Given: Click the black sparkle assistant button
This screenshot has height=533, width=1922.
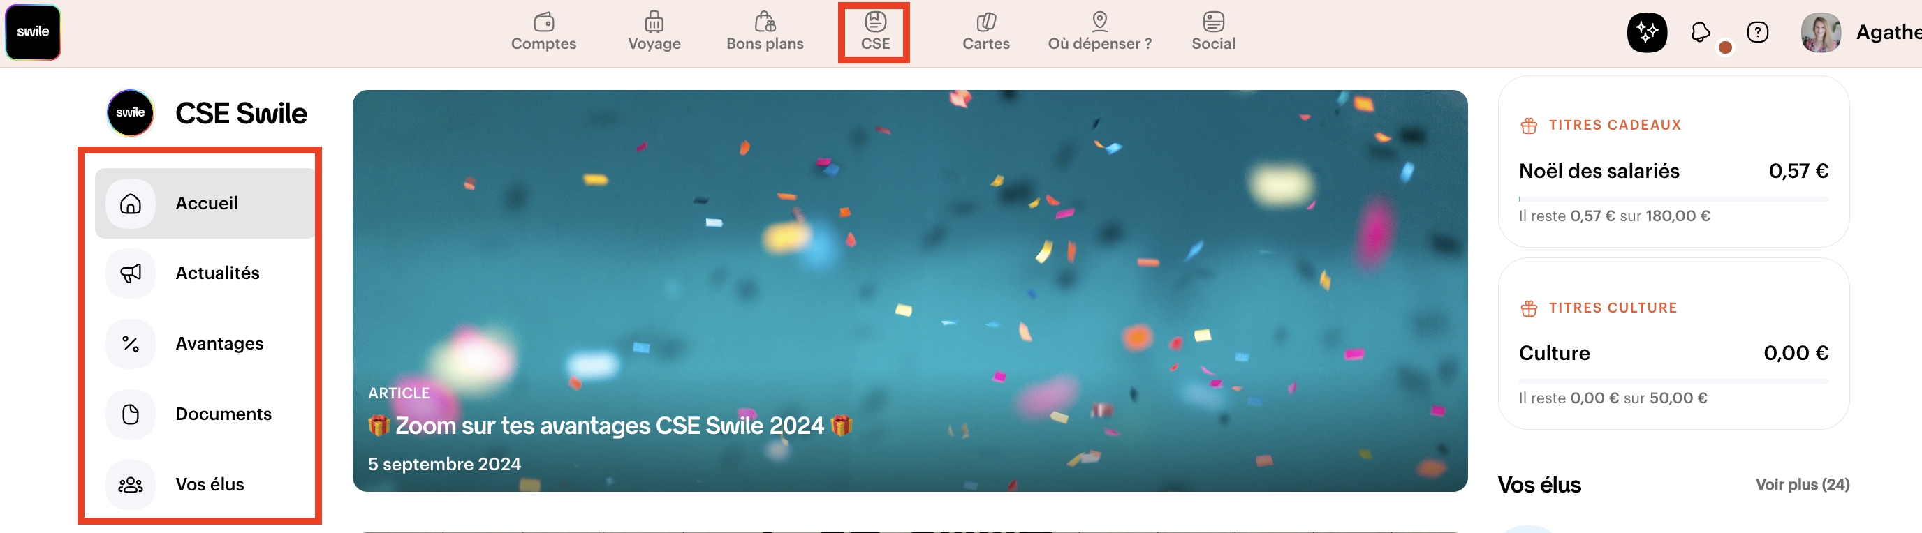Looking at the screenshot, I should (x=1647, y=32).
